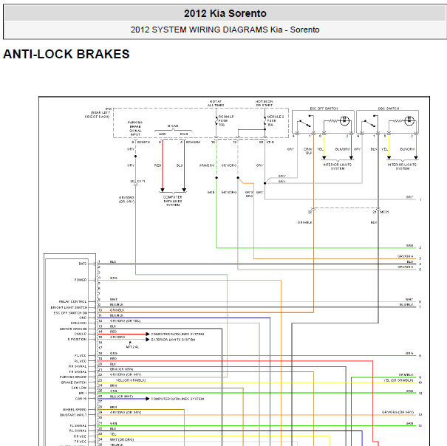Click 'HIGH' under the B CAN bracket
The height and width of the screenshot is (446, 447).
coord(184,134)
